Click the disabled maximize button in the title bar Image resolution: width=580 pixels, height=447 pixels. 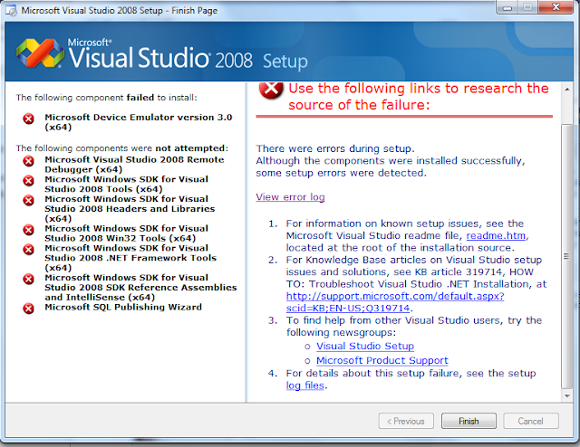tap(528, 7)
